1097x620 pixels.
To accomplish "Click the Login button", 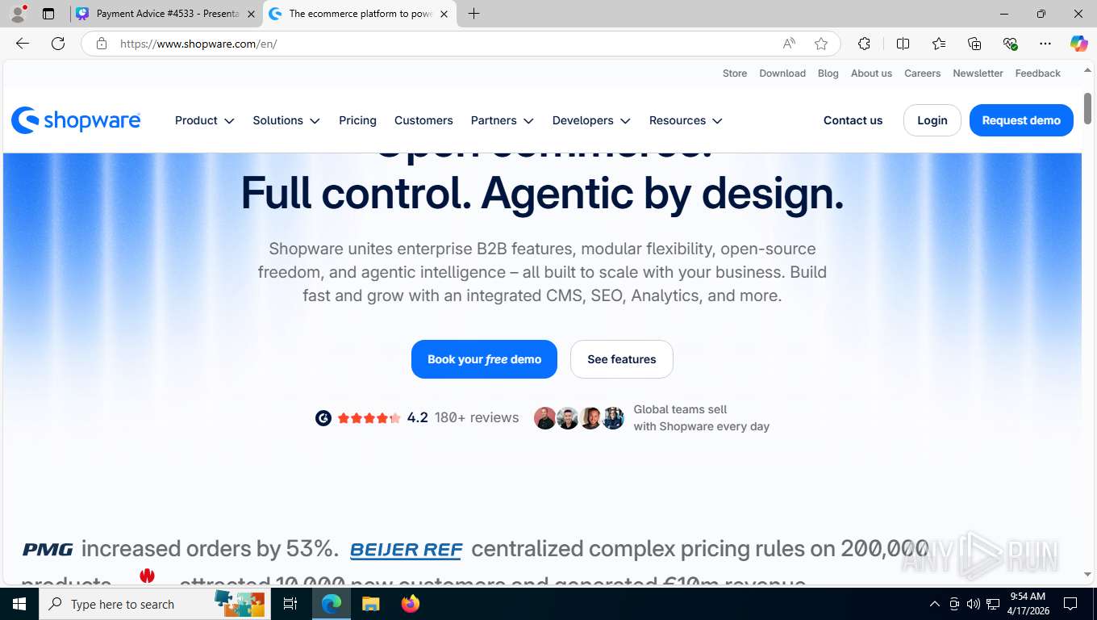I will (x=932, y=120).
